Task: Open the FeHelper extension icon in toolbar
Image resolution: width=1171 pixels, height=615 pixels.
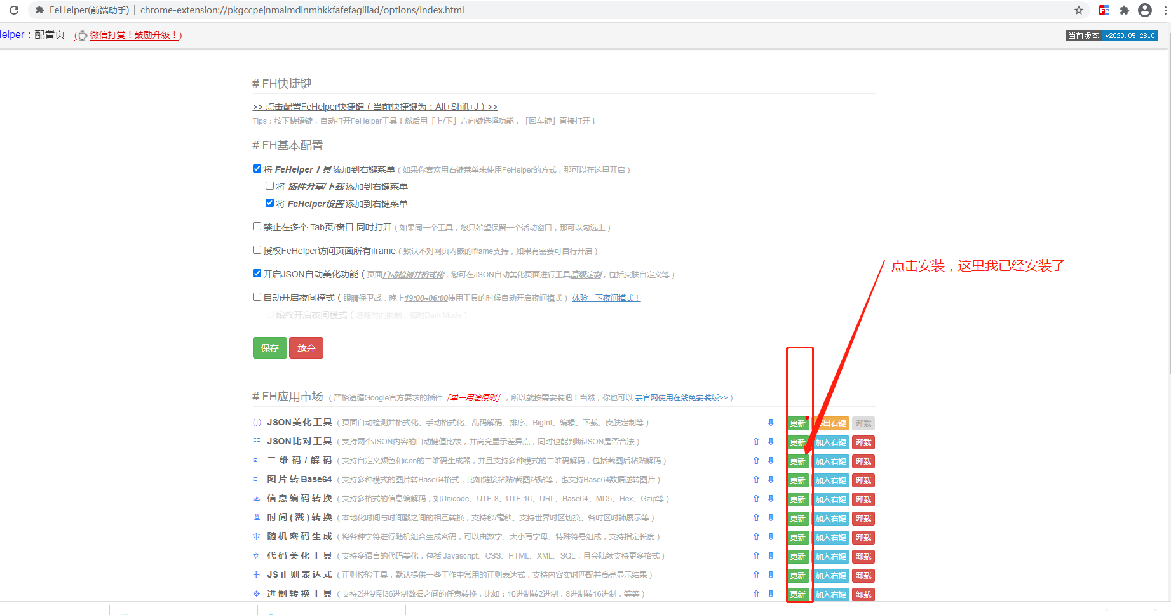Action: [x=1104, y=10]
